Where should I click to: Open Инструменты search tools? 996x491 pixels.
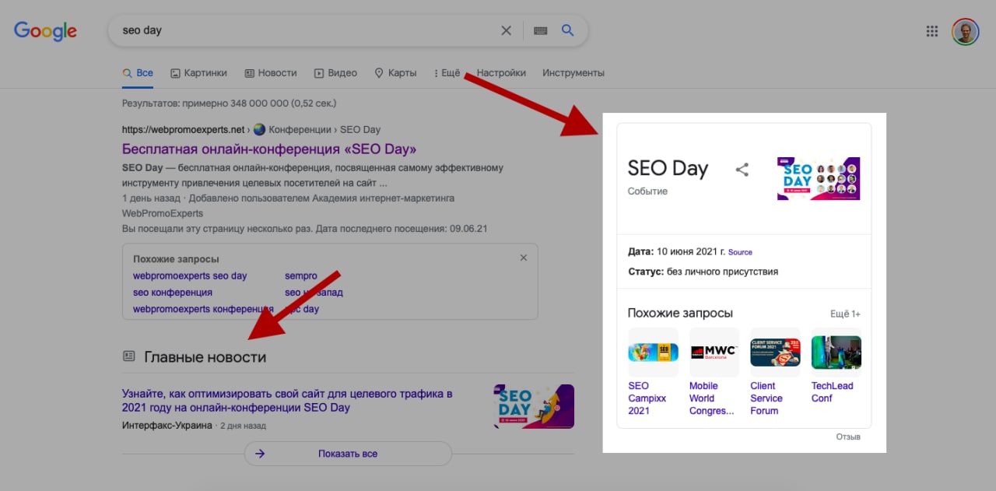pyautogui.click(x=573, y=73)
